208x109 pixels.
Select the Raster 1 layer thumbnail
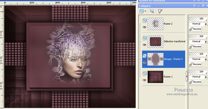[x=155, y=77]
